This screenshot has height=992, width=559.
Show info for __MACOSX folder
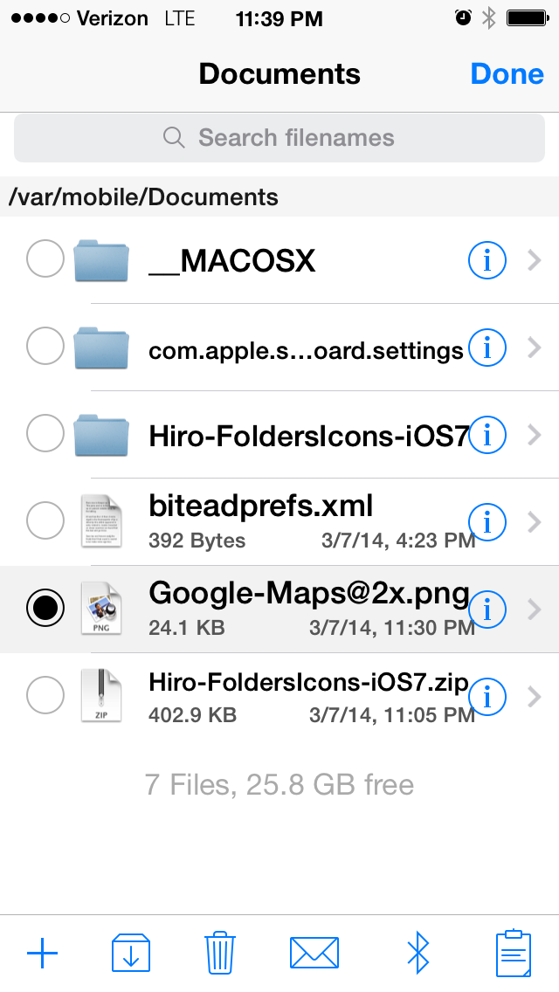(x=487, y=260)
